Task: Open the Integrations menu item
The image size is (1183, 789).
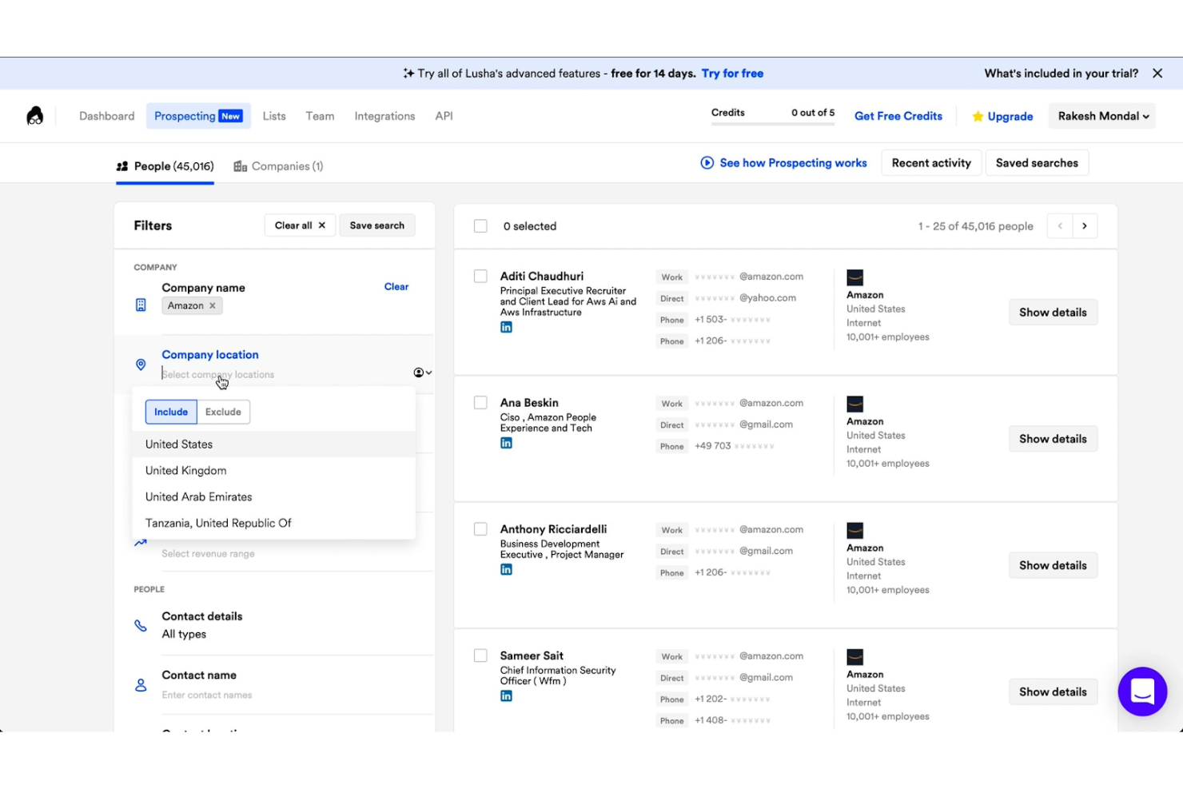Action: coord(384,116)
